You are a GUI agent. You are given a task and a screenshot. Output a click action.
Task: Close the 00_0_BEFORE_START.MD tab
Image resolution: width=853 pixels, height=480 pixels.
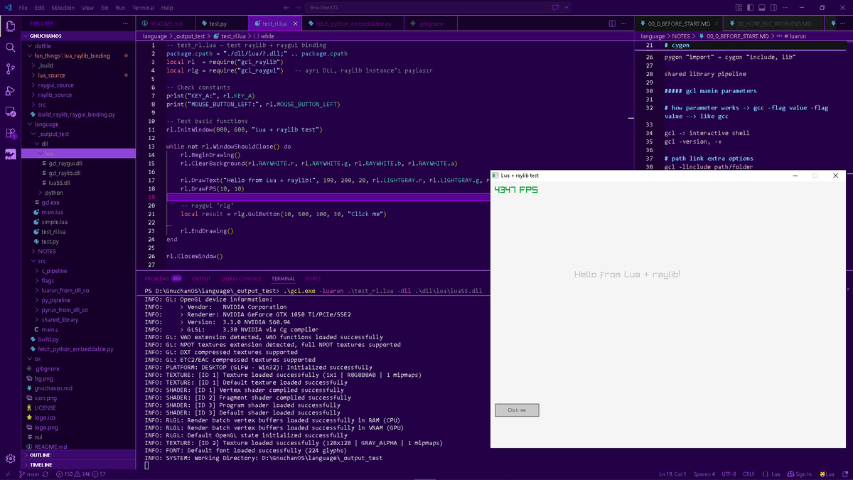tap(715, 23)
